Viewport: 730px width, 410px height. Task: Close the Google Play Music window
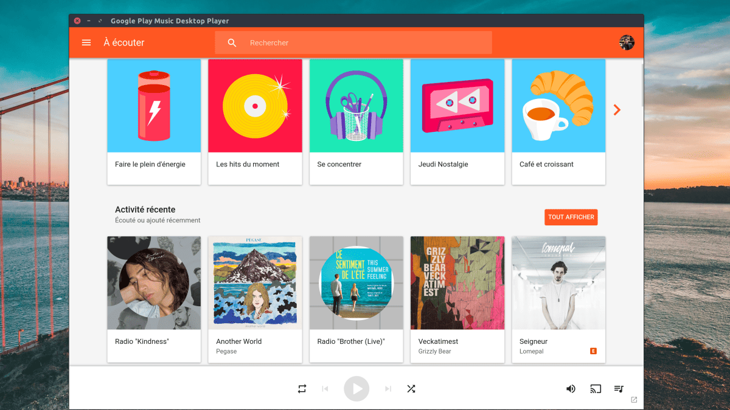point(77,21)
